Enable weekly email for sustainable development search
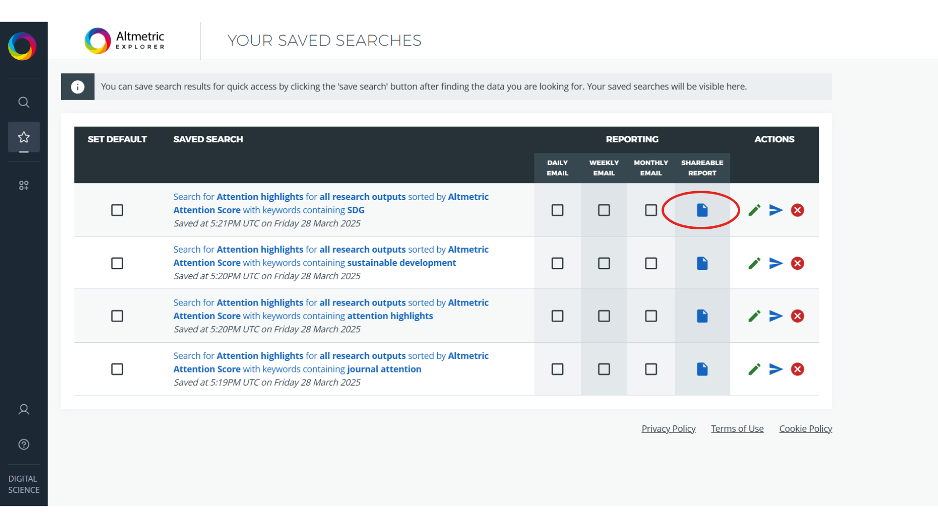The image size is (938, 528). 604,263
